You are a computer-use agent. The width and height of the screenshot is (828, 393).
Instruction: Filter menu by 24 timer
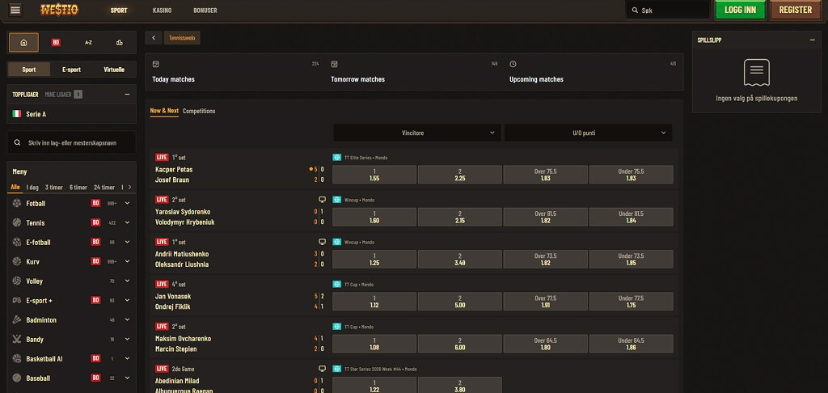point(104,187)
